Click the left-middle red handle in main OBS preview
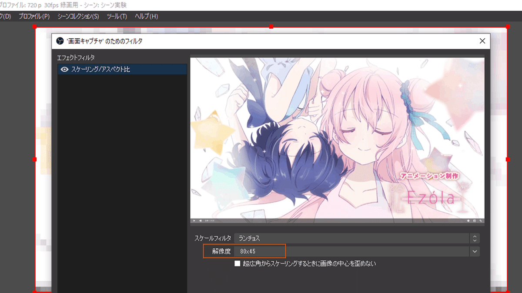 (x=35, y=160)
